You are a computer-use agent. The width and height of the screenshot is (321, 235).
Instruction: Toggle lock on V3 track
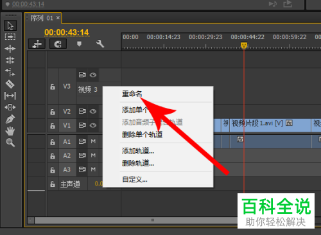point(53,87)
